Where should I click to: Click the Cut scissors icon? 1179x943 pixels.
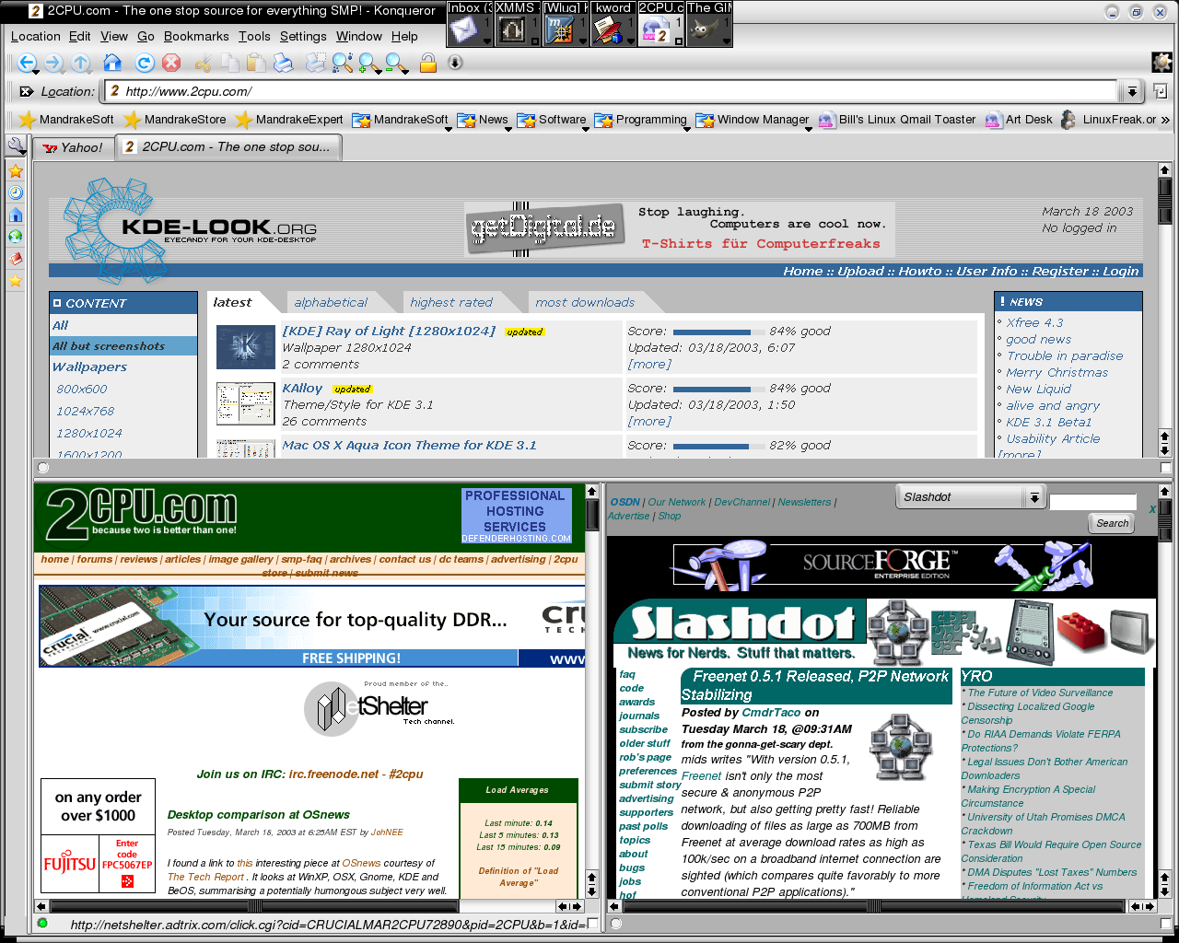pyautogui.click(x=204, y=63)
